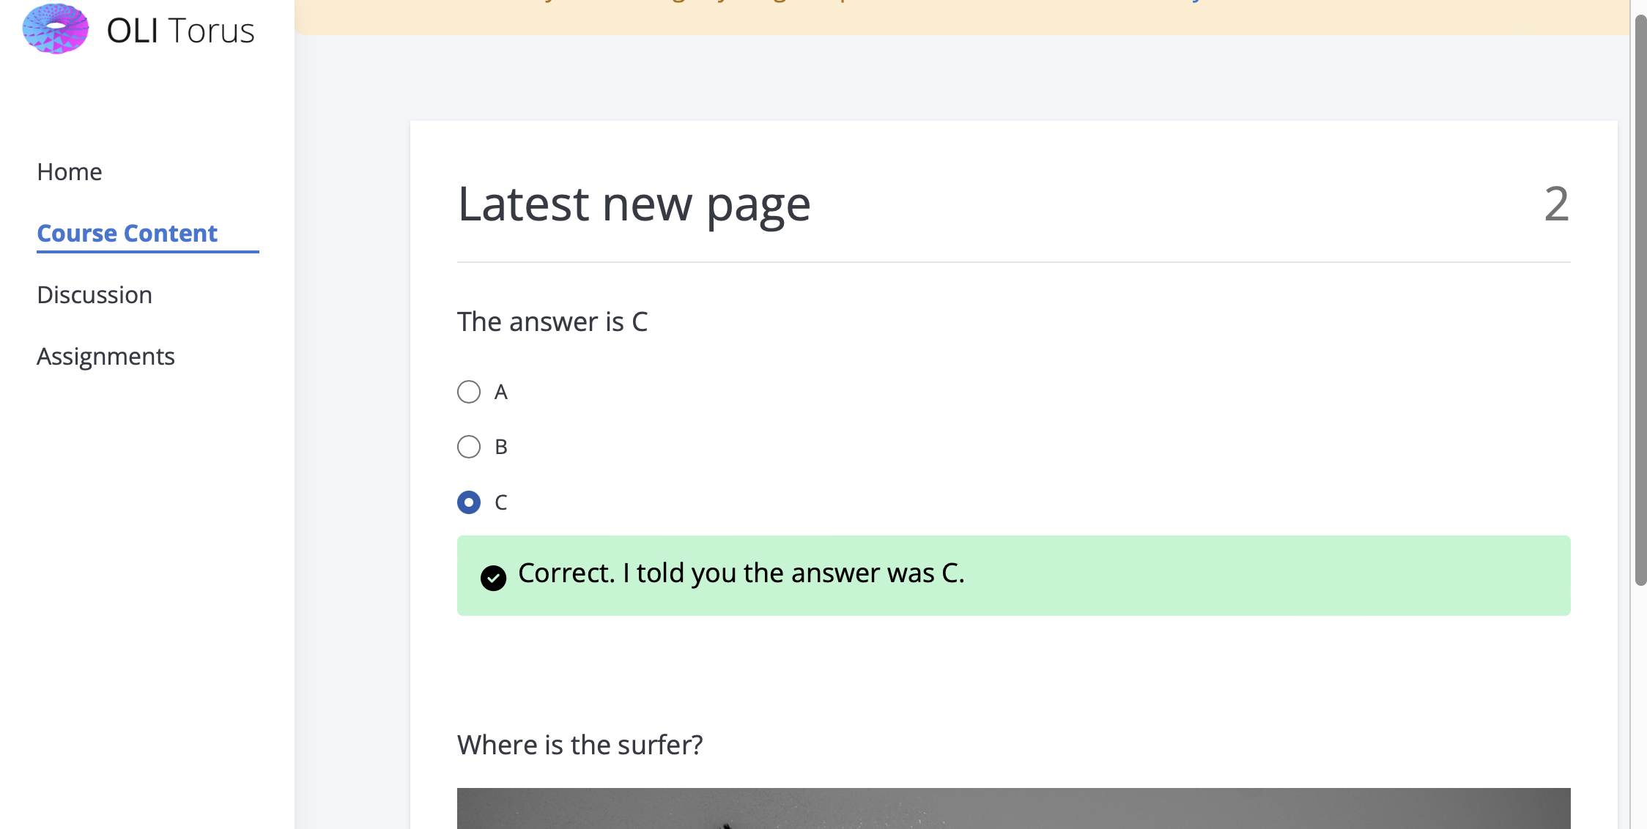Image resolution: width=1647 pixels, height=829 pixels.
Task: Click the page score number 2
Action: (1556, 207)
